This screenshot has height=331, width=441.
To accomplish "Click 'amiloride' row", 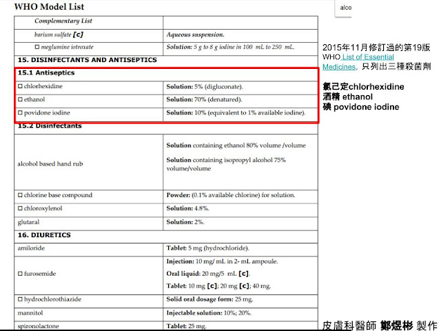I will tap(166, 250).
